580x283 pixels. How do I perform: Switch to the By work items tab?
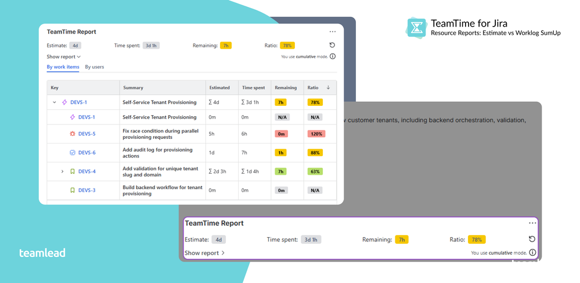[x=63, y=67]
